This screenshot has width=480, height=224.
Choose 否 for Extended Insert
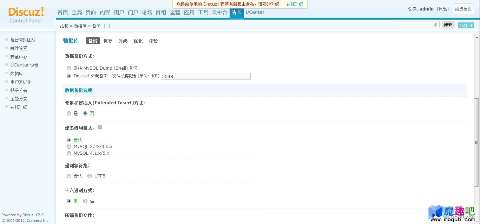tap(85, 113)
